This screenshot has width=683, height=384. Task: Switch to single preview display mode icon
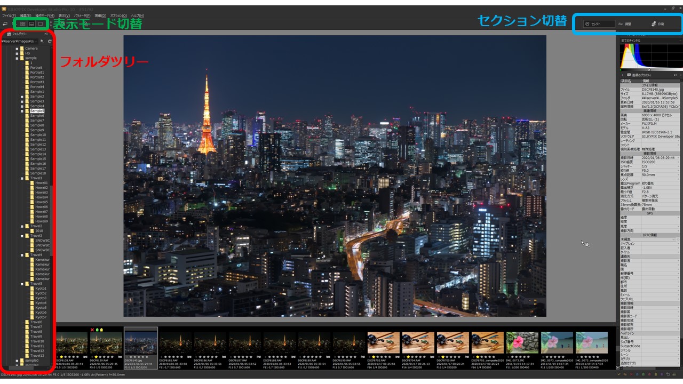(41, 24)
